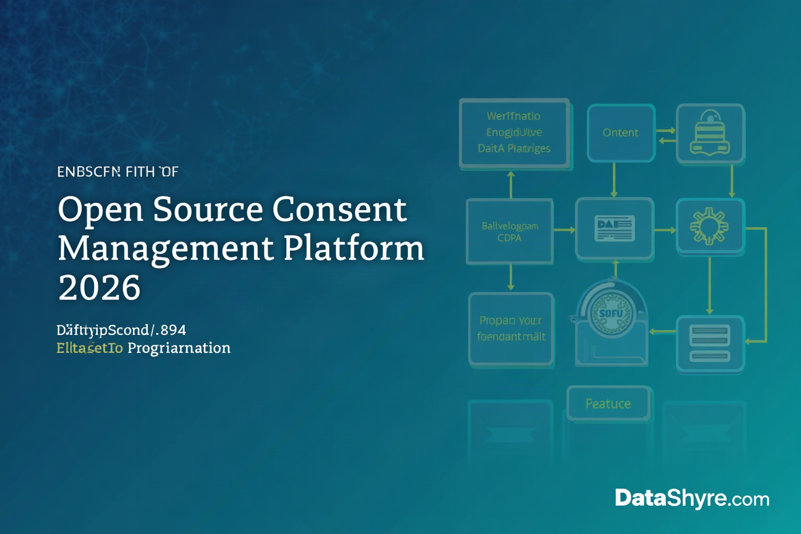Select the Ontent diagram box

621,132
